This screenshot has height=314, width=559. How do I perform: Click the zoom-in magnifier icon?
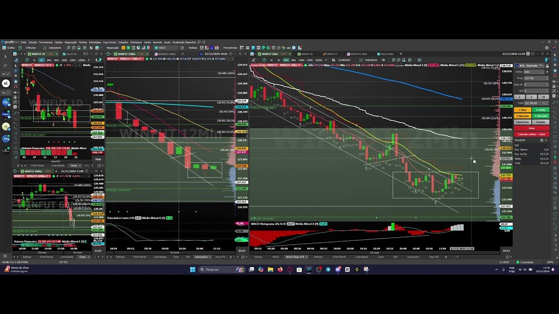click(68, 48)
